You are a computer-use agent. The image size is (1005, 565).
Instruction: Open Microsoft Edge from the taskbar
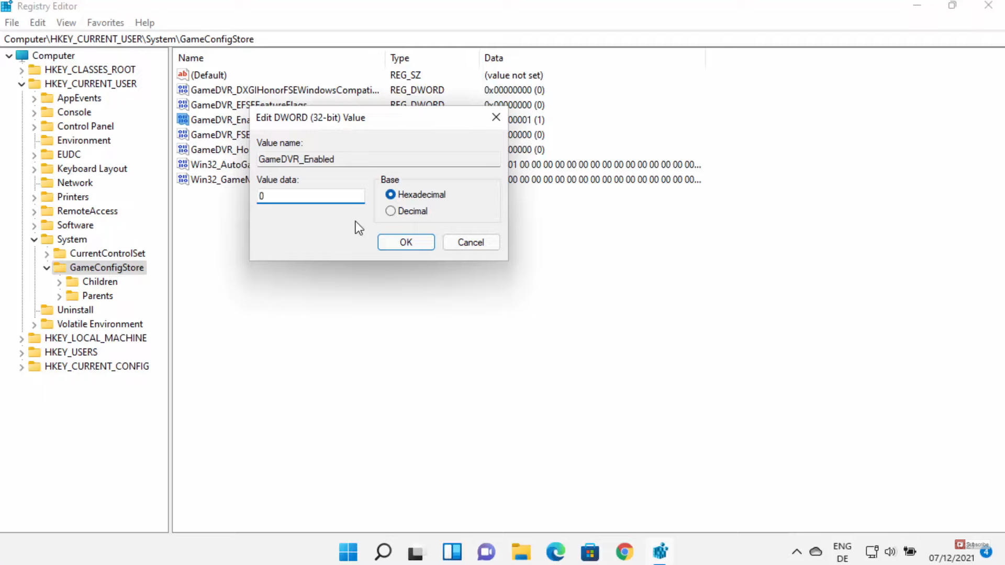(x=555, y=551)
